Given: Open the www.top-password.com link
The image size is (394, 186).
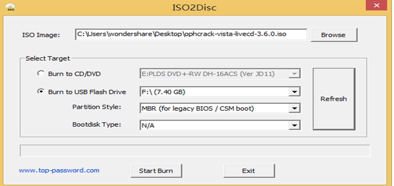Looking at the screenshot, I should pos(59,170).
